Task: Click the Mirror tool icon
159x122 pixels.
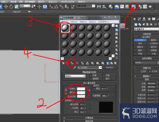Action: [x=99, y=7]
